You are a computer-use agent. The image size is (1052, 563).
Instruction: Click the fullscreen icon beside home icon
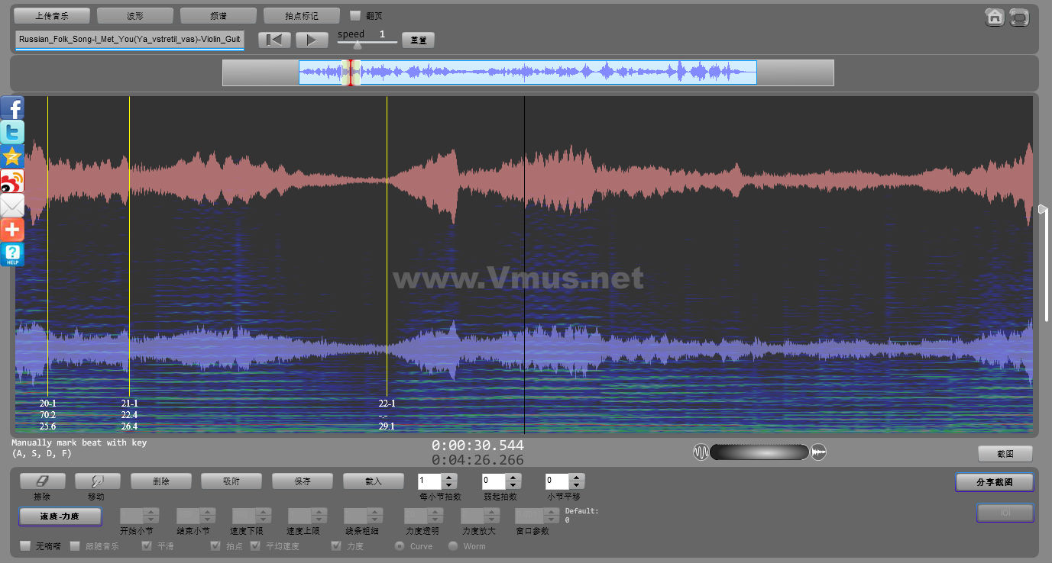click(x=1019, y=17)
